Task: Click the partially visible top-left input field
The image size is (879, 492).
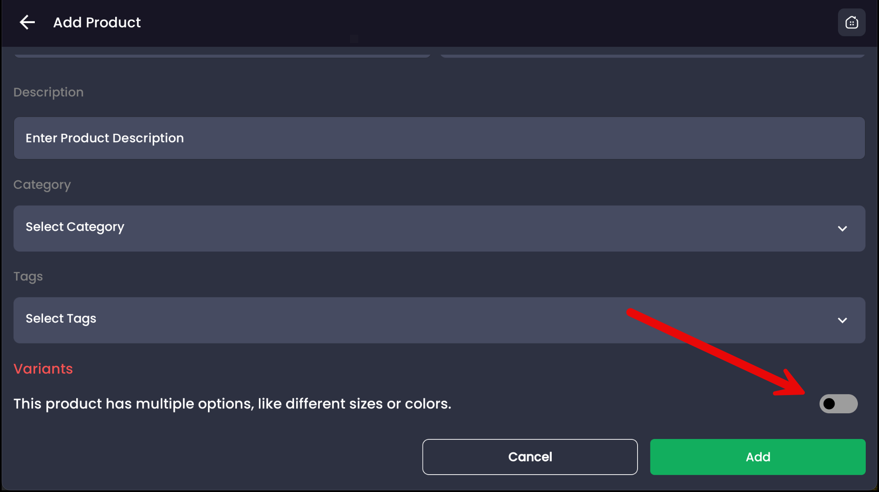Action: pos(222,53)
